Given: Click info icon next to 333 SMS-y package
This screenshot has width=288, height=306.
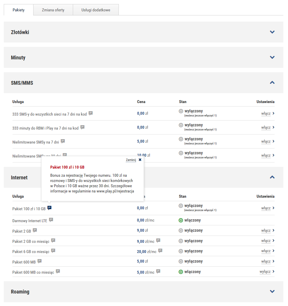Looking at the screenshot, I should coord(91,113).
